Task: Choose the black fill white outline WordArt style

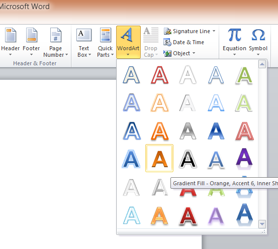Action: pos(188,159)
